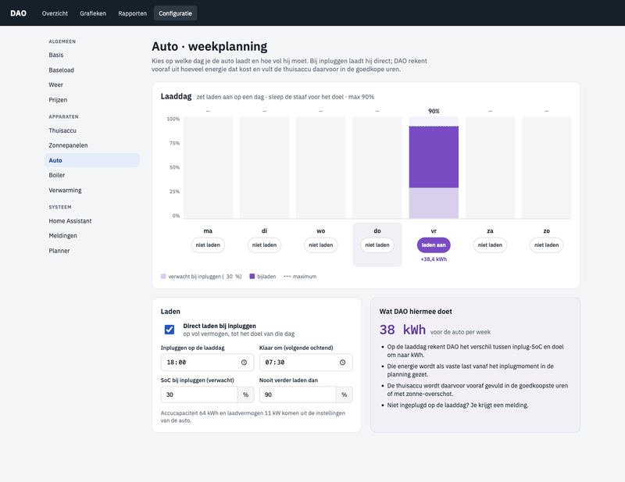Select Auto in the sidebar

91,160
